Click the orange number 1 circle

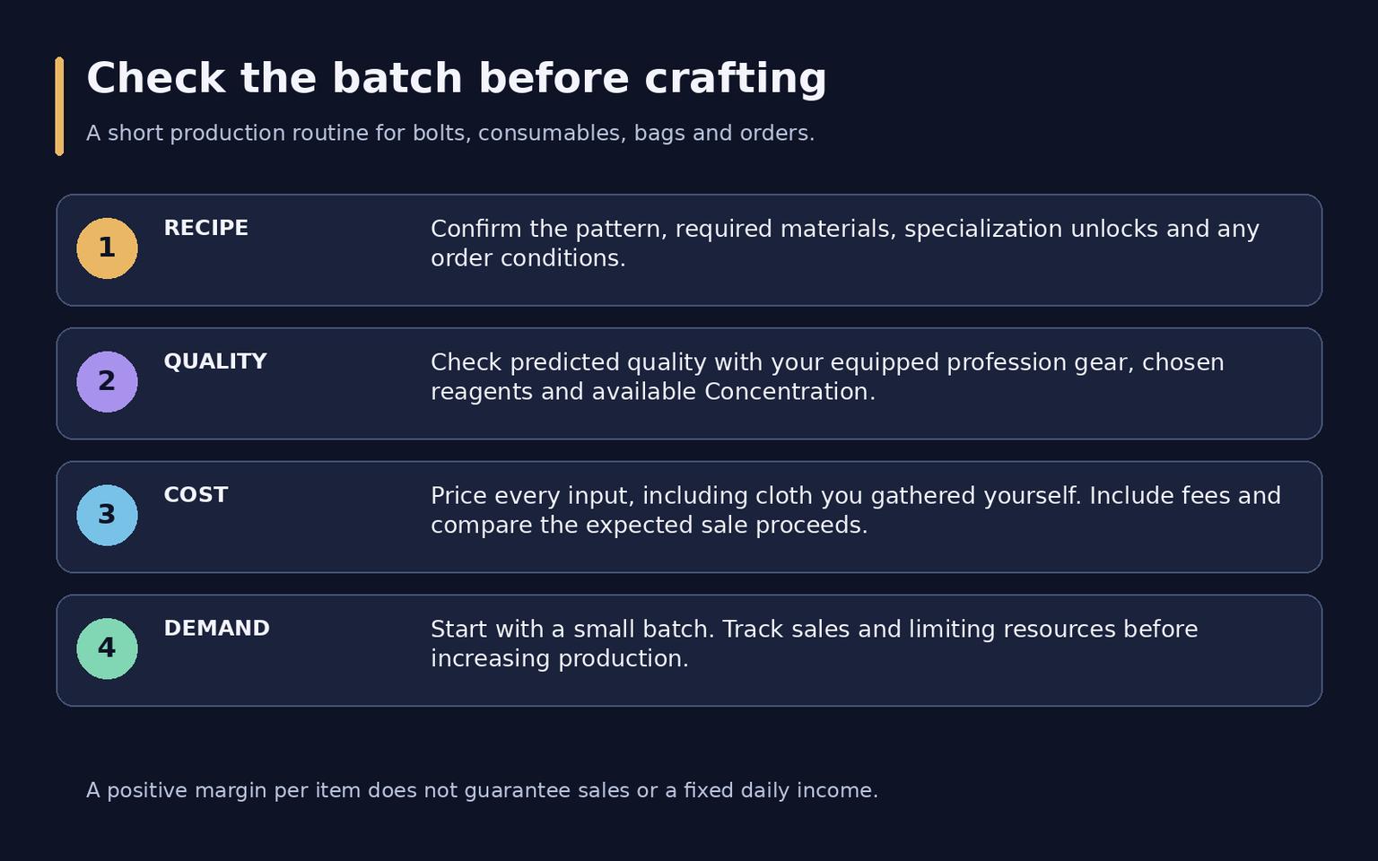107,248
